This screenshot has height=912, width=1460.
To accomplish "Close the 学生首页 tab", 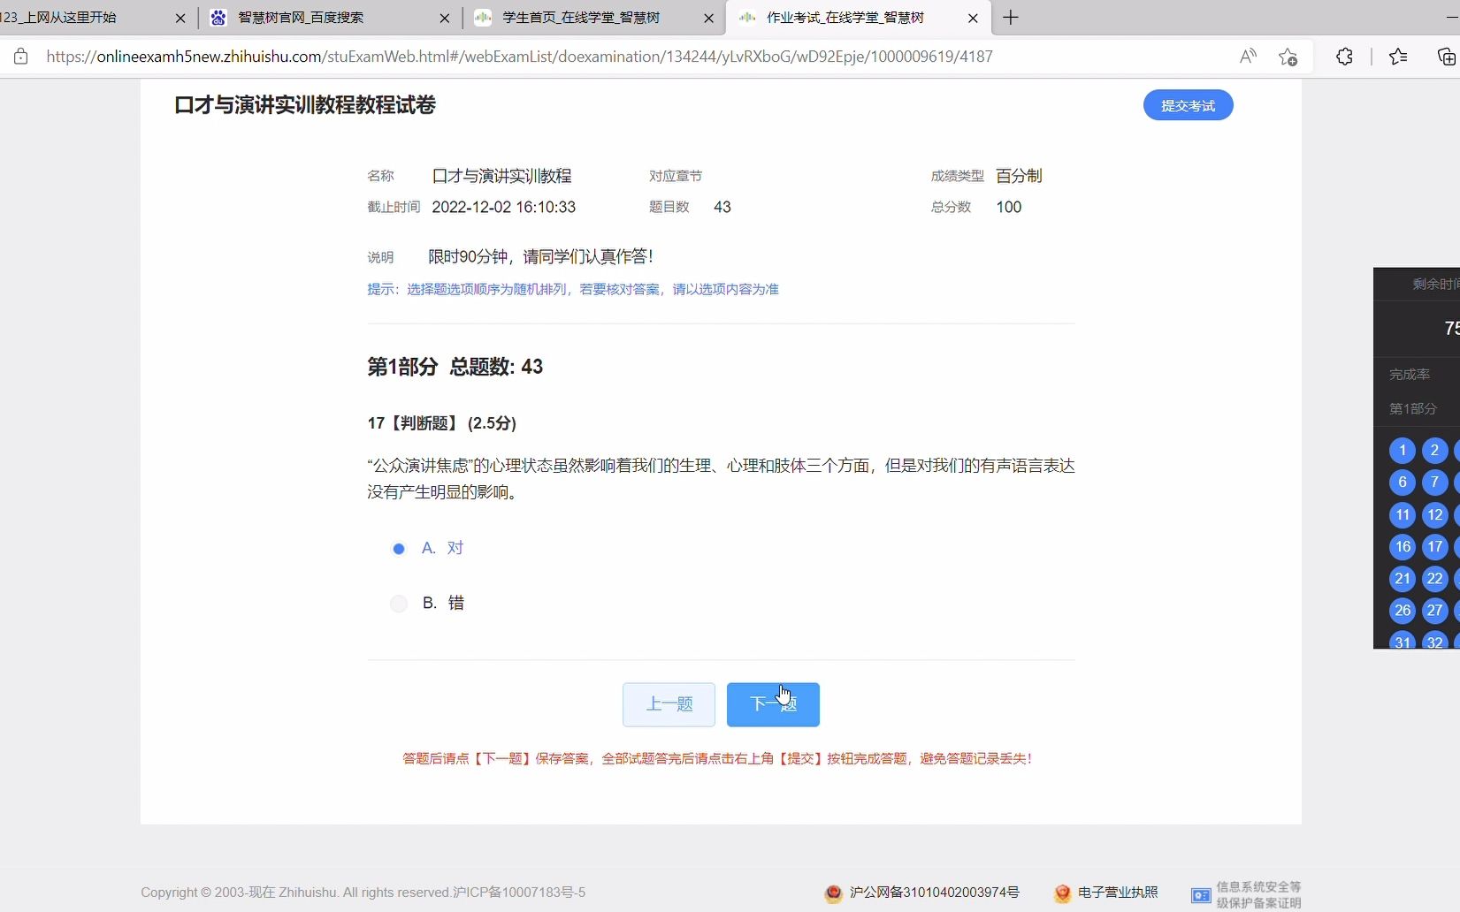I will [708, 18].
